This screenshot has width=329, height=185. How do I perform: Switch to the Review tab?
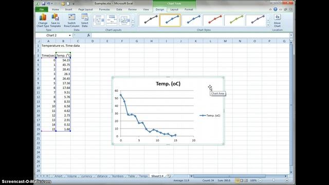pos(133,9)
